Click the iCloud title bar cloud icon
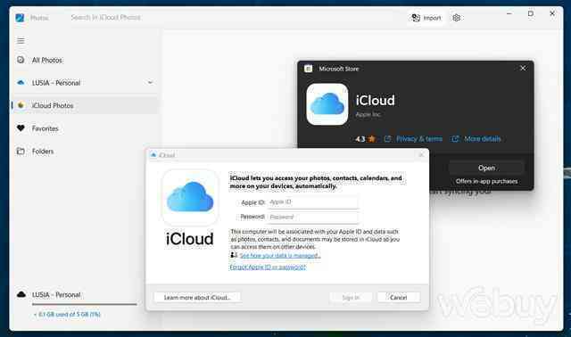Image resolution: width=571 pixels, height=337 pixels. (153, 155)
